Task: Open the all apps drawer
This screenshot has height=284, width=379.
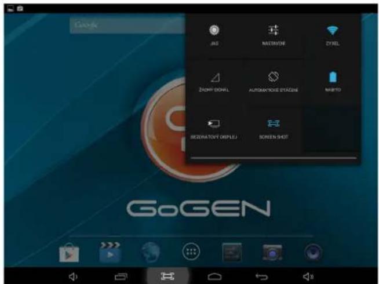Action: [191, 252]
